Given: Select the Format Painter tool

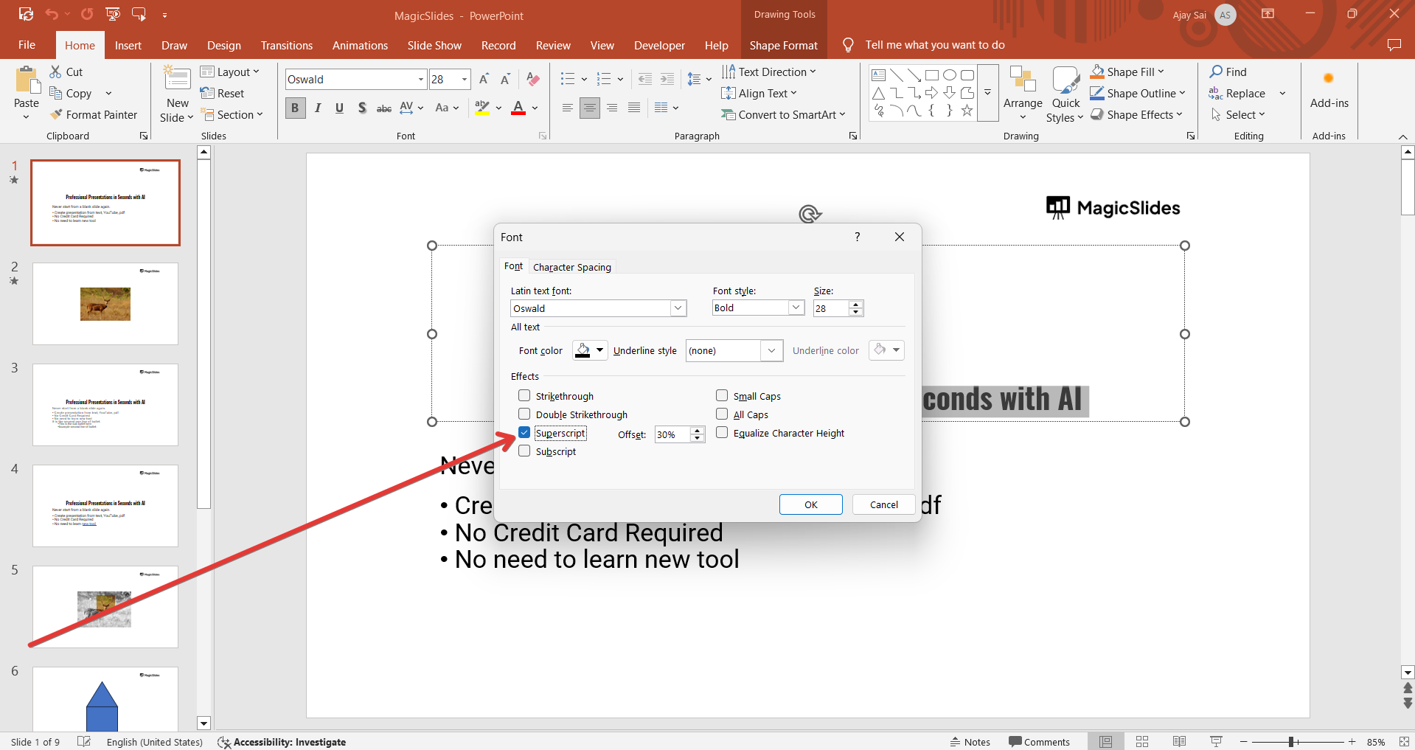Looking at the screenshot, I should tap(94, 115).
